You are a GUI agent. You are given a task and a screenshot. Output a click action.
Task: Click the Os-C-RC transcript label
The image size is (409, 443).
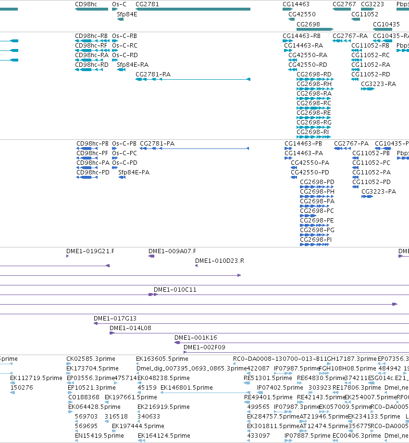click(x=124, y=46)
